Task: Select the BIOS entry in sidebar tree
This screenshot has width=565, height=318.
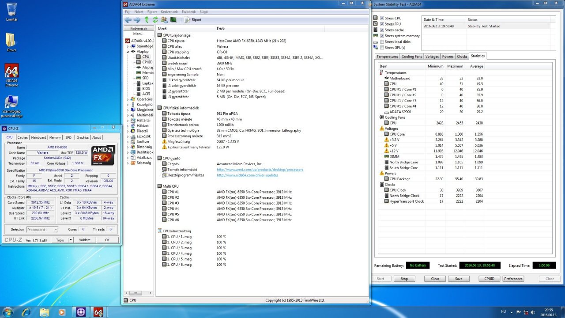Action: [x=146, y=89]
